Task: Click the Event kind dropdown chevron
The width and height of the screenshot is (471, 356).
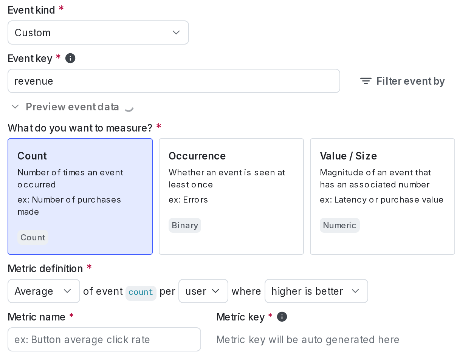Action: 176,33
